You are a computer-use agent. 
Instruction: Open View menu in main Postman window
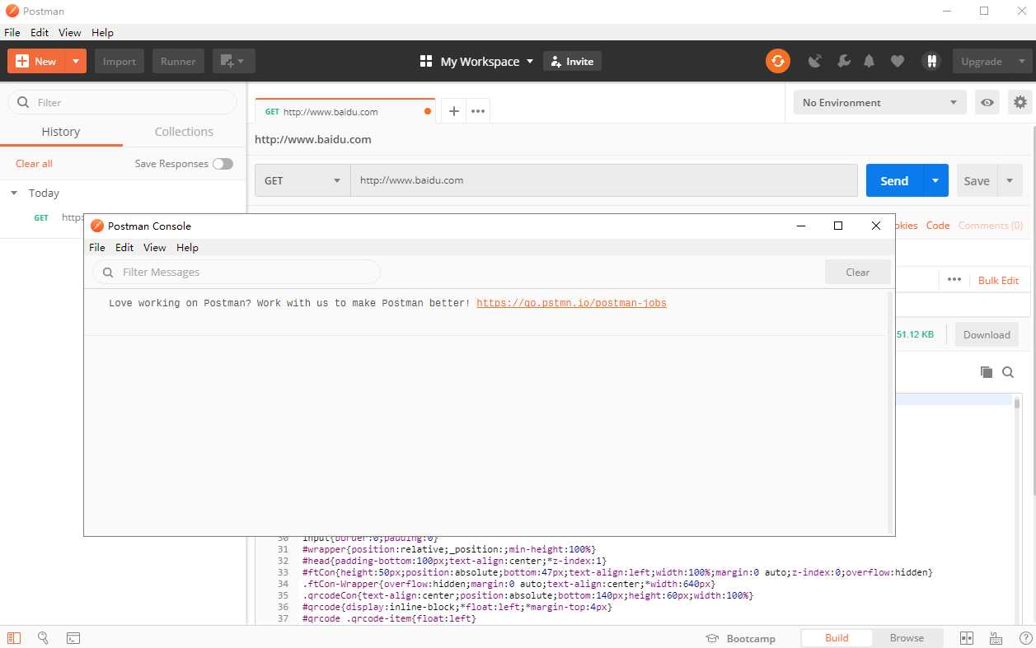coord(70,32)
